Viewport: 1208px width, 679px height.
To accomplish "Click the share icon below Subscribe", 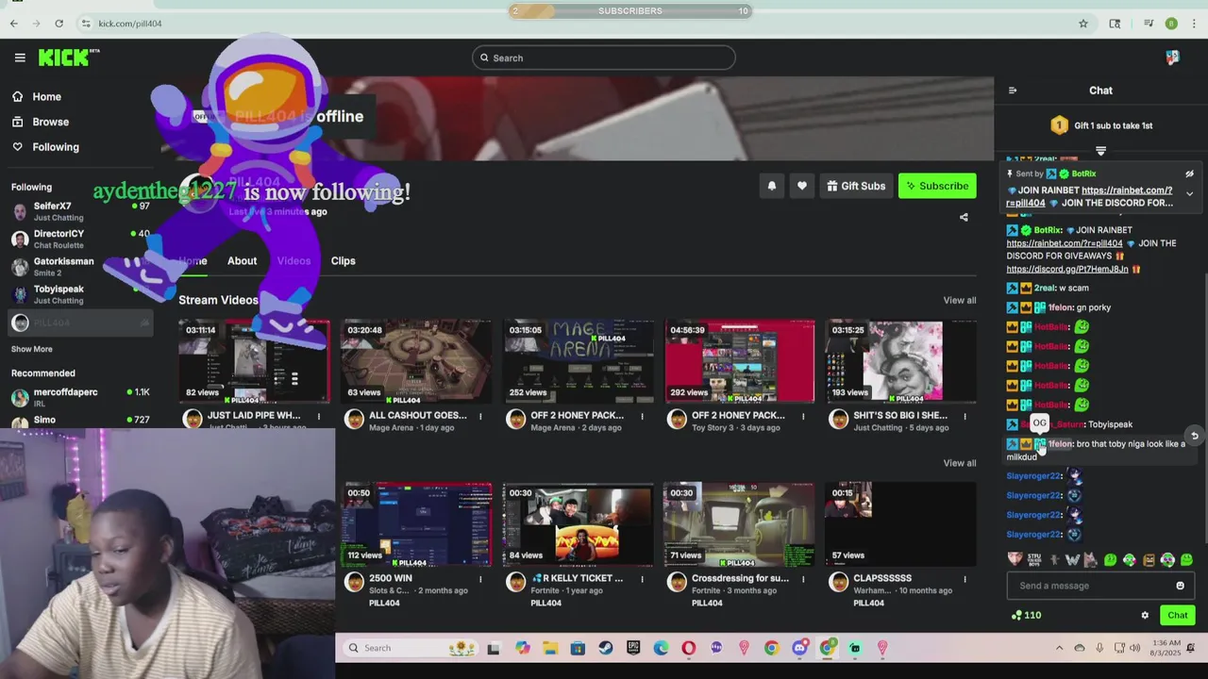I will pos(964,218).
